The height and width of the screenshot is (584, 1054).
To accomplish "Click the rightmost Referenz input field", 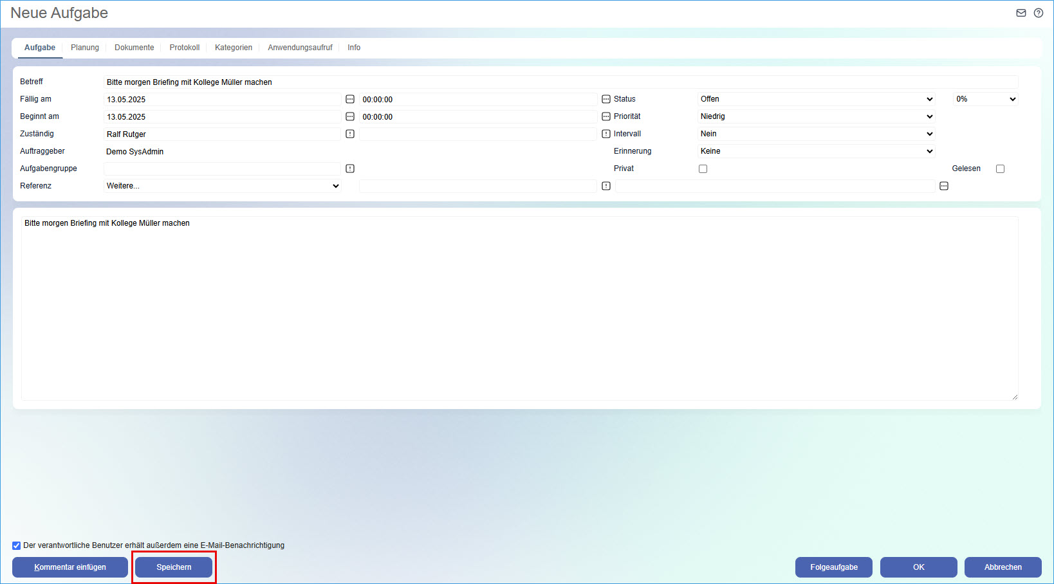I will click(x=775, y=186).
